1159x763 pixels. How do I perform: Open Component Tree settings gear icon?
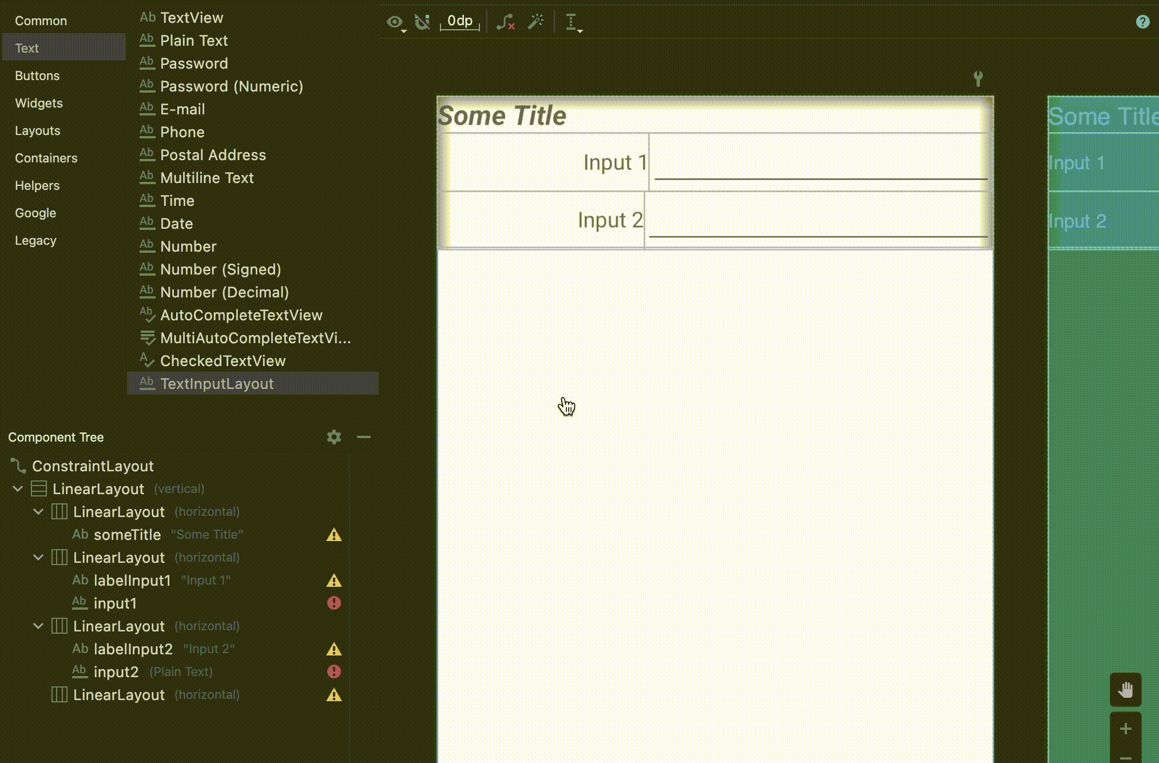pos(334,437)
